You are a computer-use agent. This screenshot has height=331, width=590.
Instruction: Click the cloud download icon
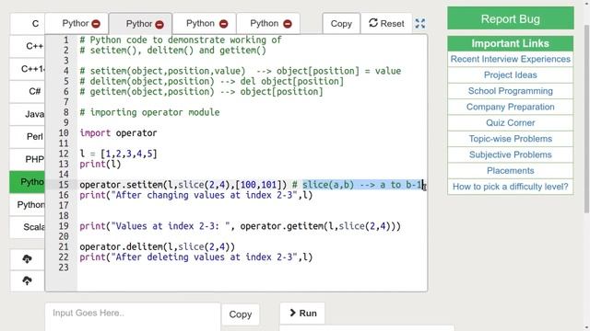[x=27, y=259]
